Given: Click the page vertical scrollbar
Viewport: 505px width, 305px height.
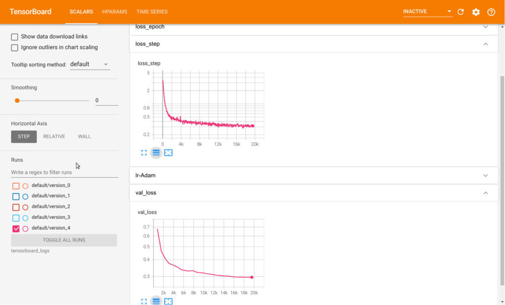Looking at the screenshot, I should pyautogui.click(x=502, y=180).
